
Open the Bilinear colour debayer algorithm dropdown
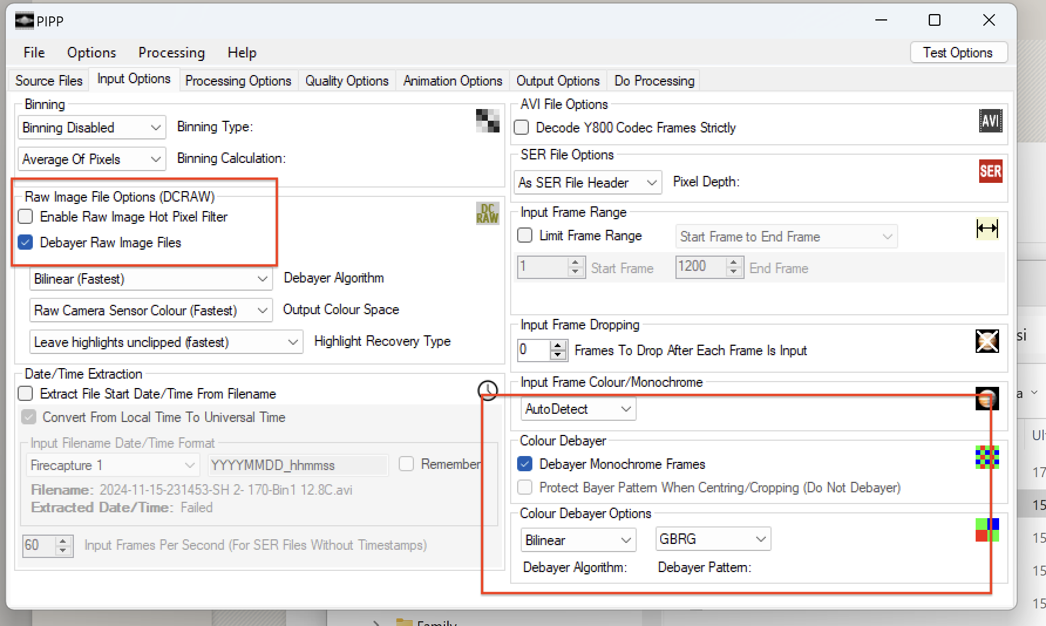coord(578,540)
